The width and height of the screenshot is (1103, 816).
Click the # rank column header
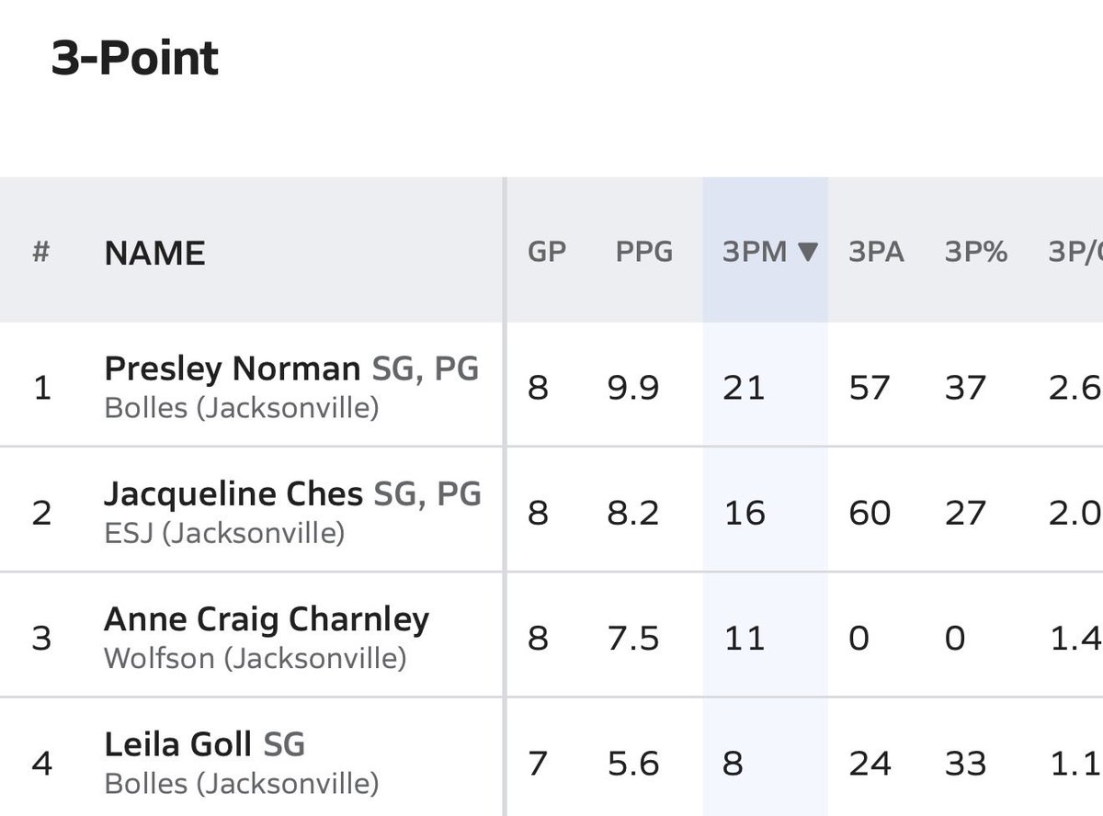(40, 252)
